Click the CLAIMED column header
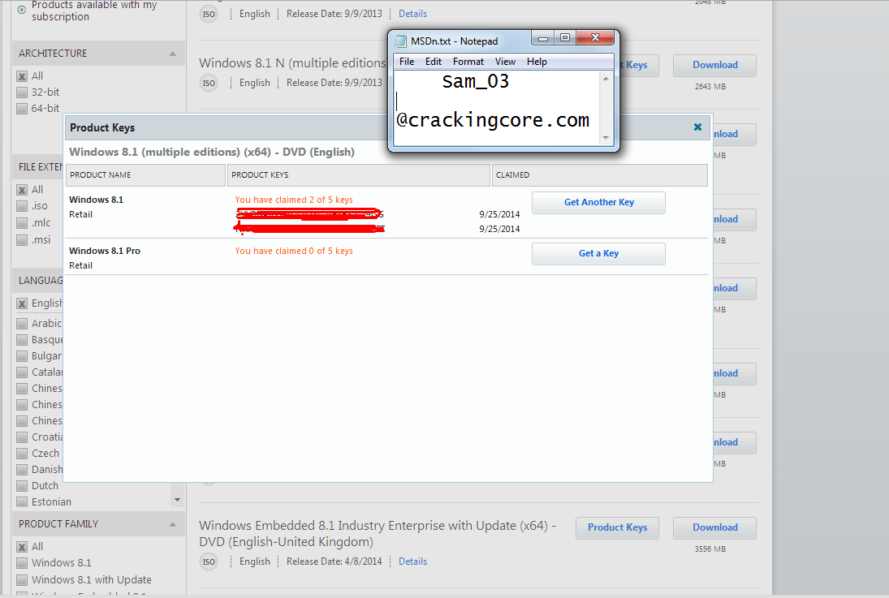This screenshot has height=598, width=889. (x=600, y=175)
